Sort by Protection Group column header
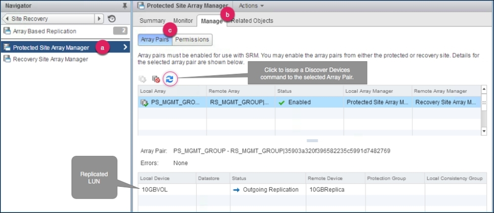494x213 pixels. point(395,178)
